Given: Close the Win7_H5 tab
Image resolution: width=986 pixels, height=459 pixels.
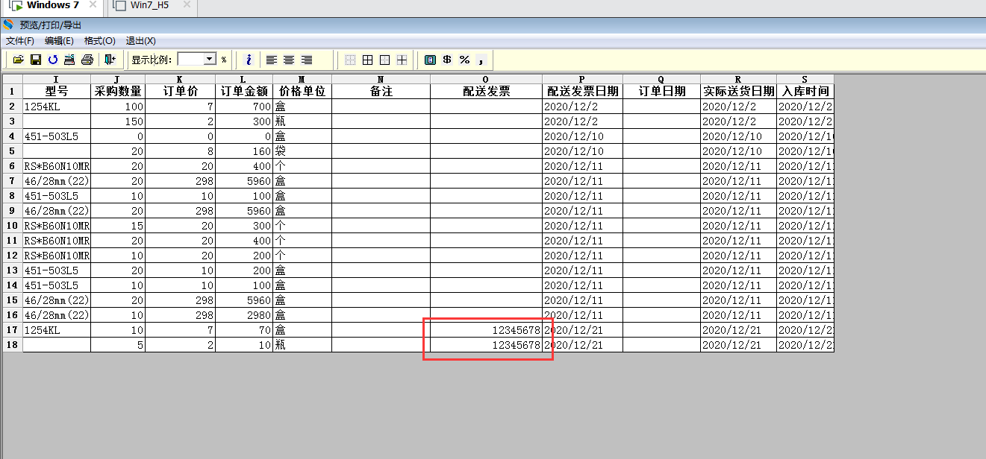Looking at the screenshot, I should (x=187, y=5).
